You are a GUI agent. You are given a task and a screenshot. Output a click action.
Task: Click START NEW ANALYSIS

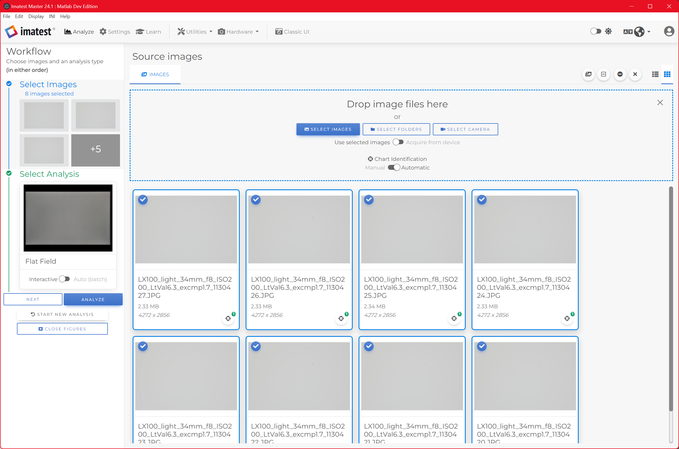click(x=62, y=314)
